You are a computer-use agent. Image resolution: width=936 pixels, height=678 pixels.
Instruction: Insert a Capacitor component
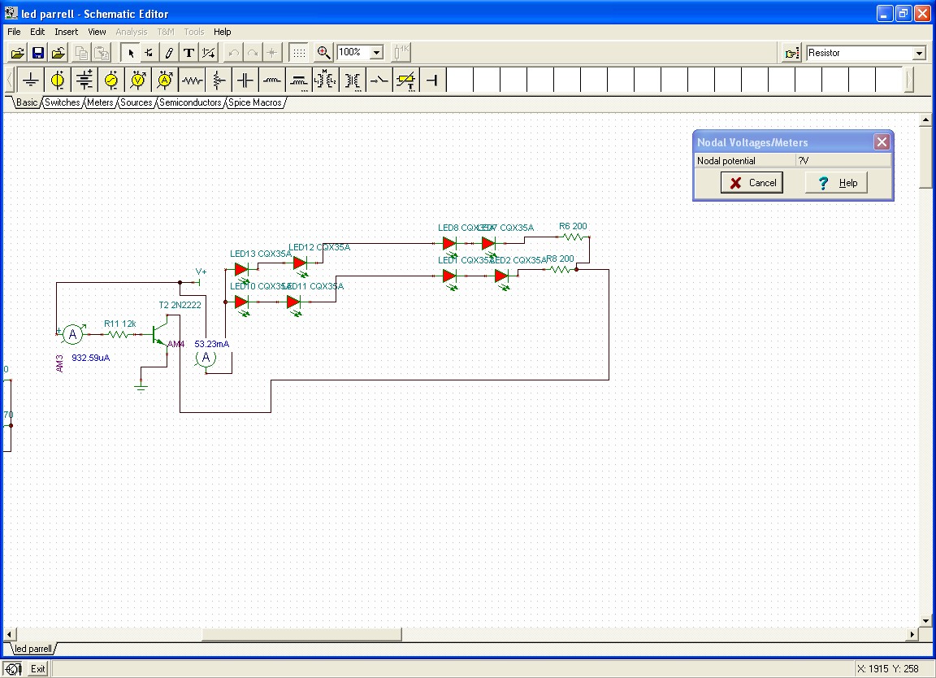pos(245,80)
